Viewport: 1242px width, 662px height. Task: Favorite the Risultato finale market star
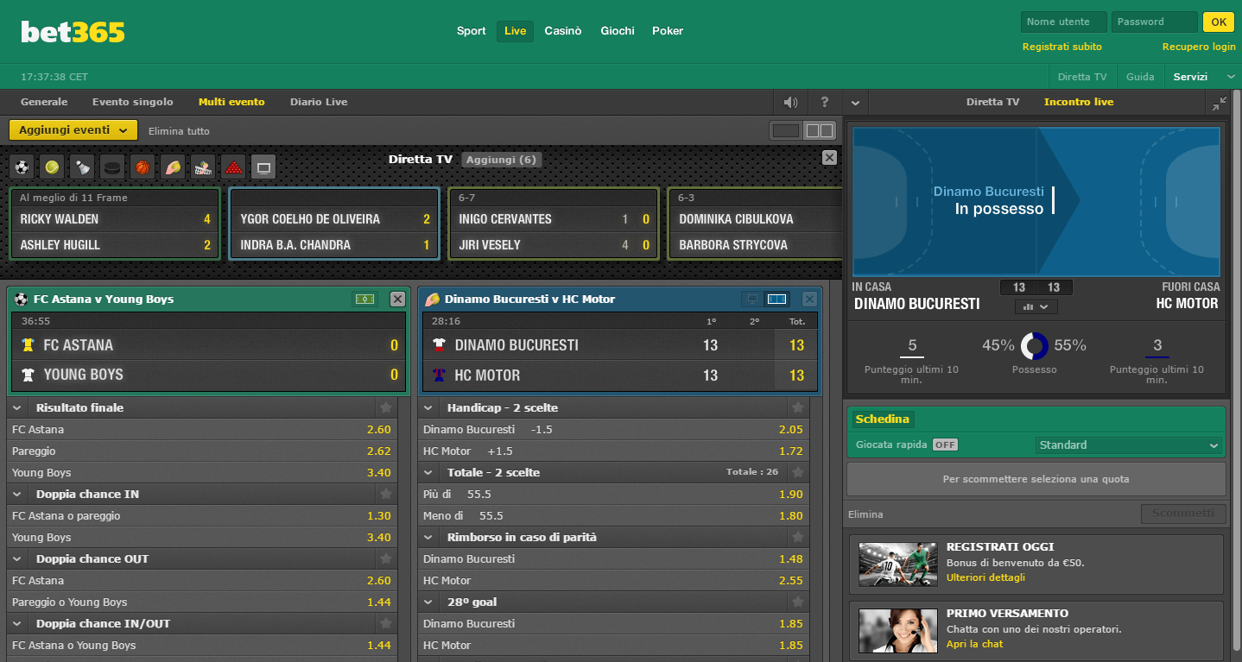[x=386, y=407]
